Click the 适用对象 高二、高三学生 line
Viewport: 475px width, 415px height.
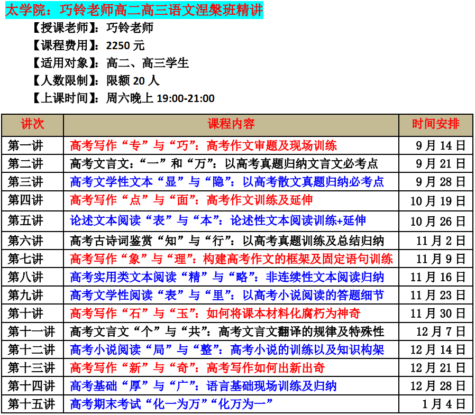(x=110, y=63)
